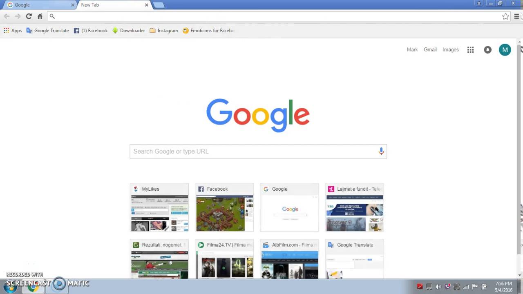Open the volume speaker tray icon
Image resolution: width=523 pixels, height=294 pixels.
(438, 287)
